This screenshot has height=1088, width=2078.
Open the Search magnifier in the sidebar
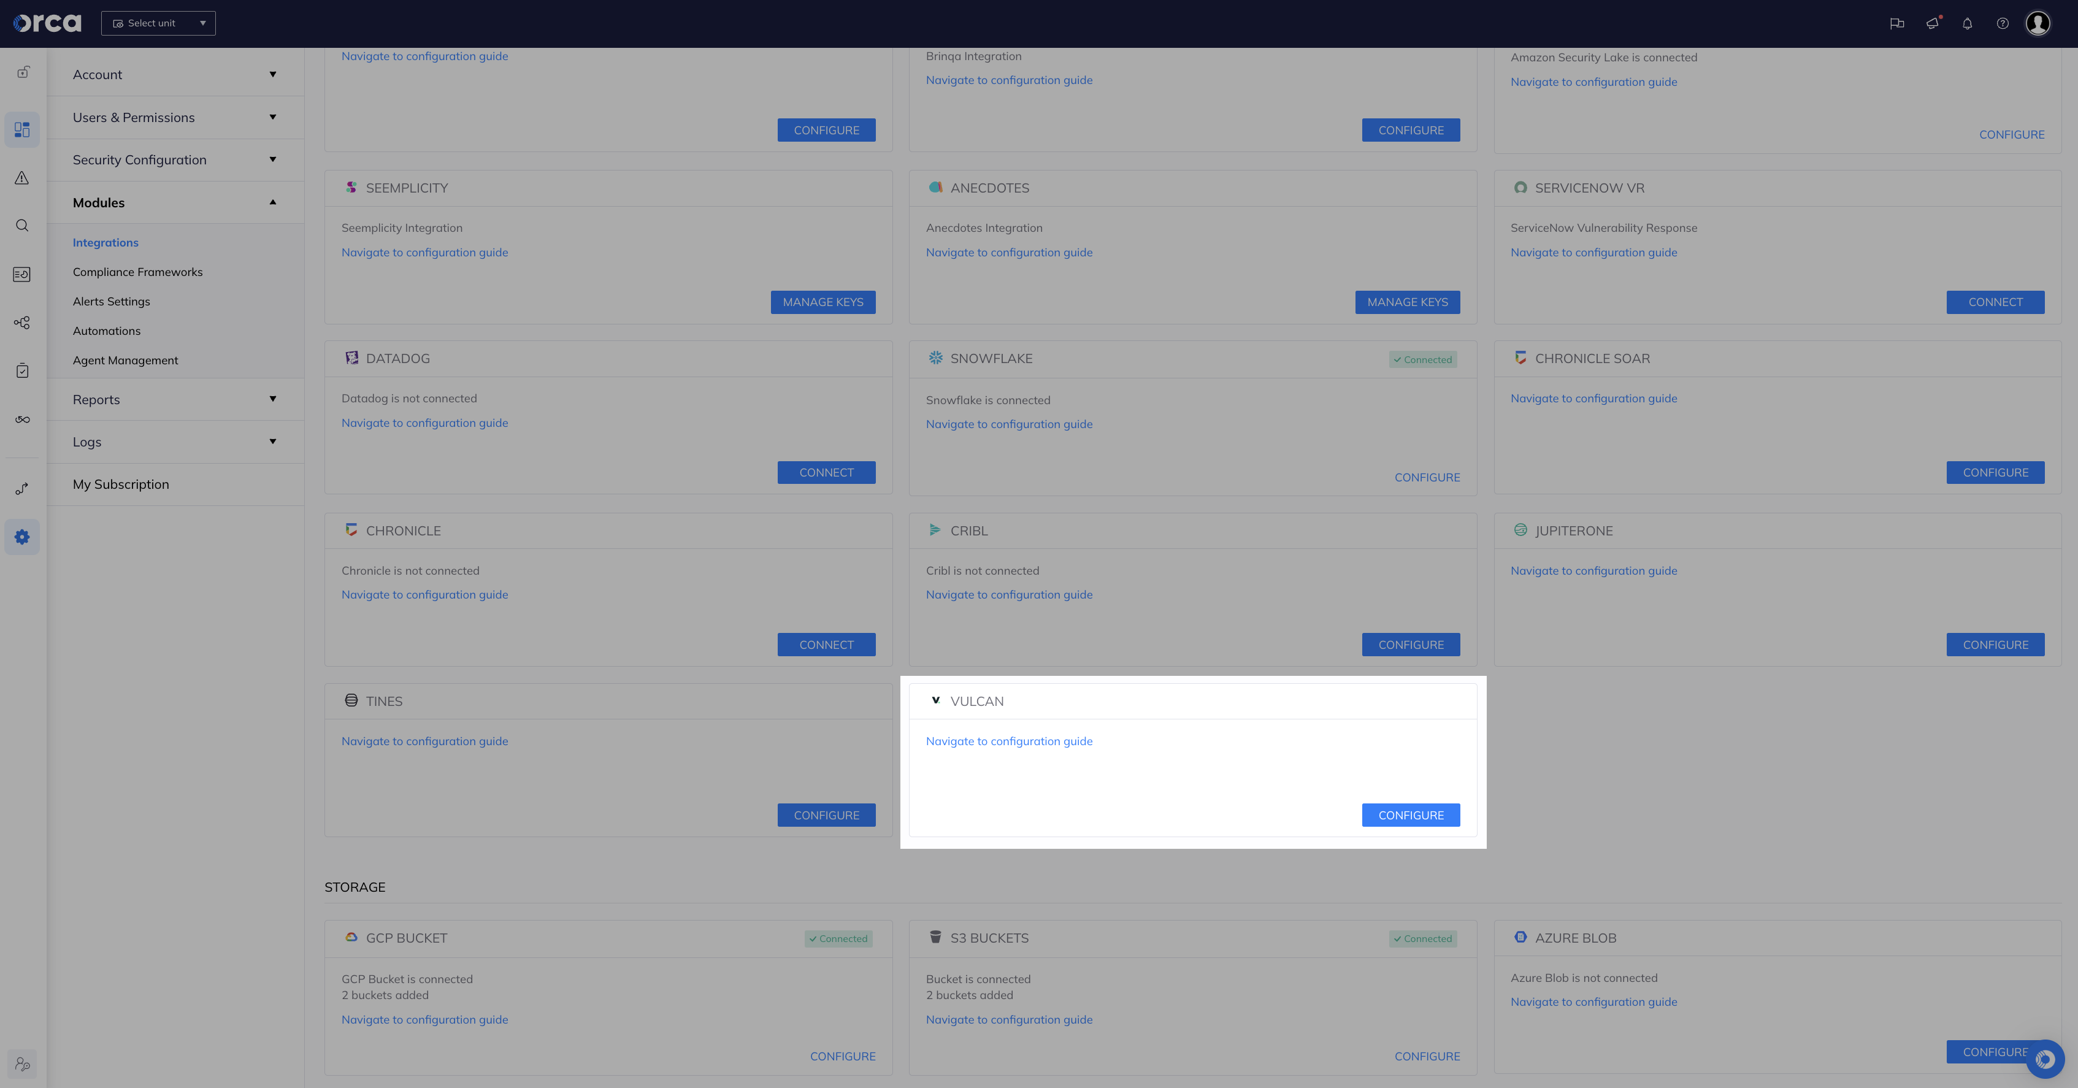tap(22, 226)
